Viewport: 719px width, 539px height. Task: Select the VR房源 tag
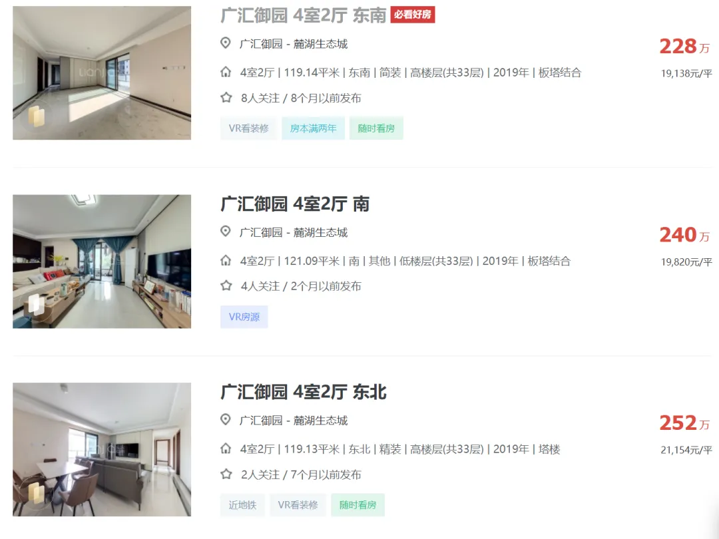pos(244,317)
